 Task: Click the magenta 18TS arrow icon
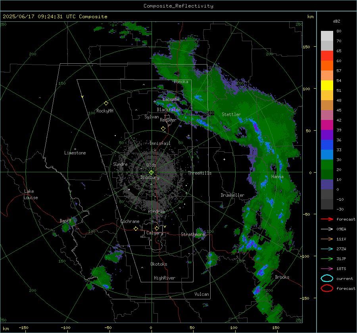coord(327,269)
